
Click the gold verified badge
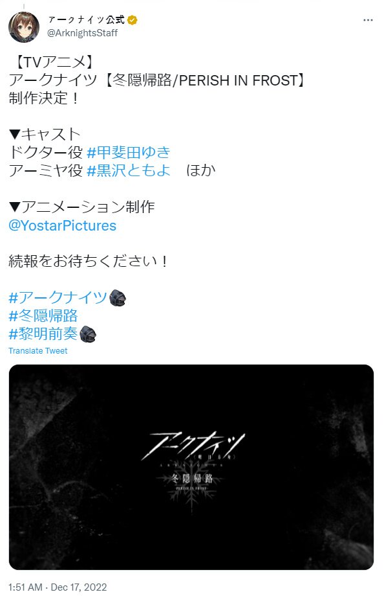[133, 20]
